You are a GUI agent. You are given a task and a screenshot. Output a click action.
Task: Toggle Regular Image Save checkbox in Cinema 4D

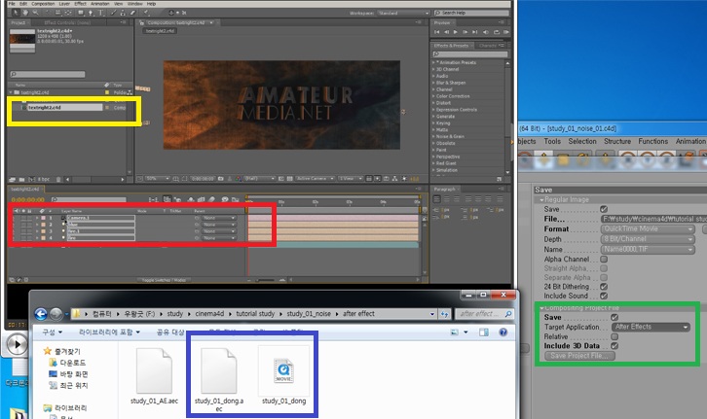[x=604, y=209]
